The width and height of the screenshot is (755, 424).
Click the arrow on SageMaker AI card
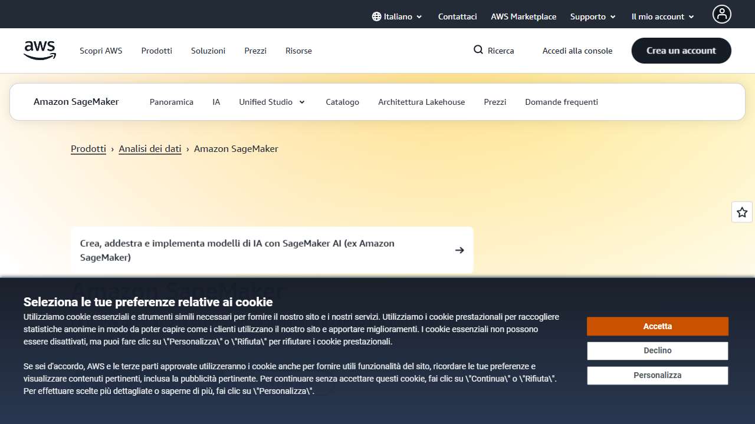459,250
